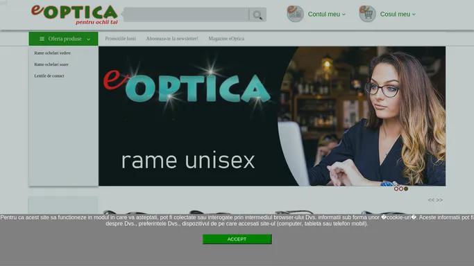Select Lentile de contact category

tap(49, 76)
